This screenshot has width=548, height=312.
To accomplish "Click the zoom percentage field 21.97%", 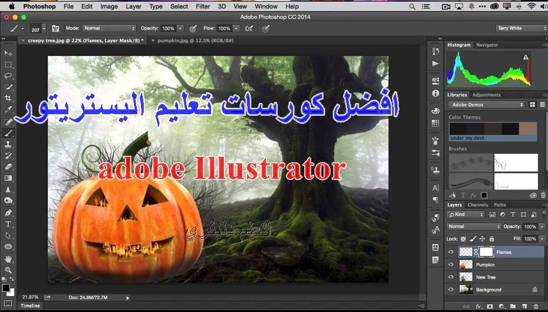I will [30, 297].
